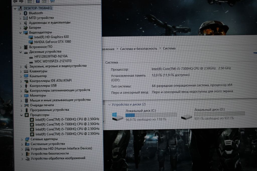Collapse the Устройства и диски section
The width and height of the screenshot is (257, 171).
coord(109,104)
